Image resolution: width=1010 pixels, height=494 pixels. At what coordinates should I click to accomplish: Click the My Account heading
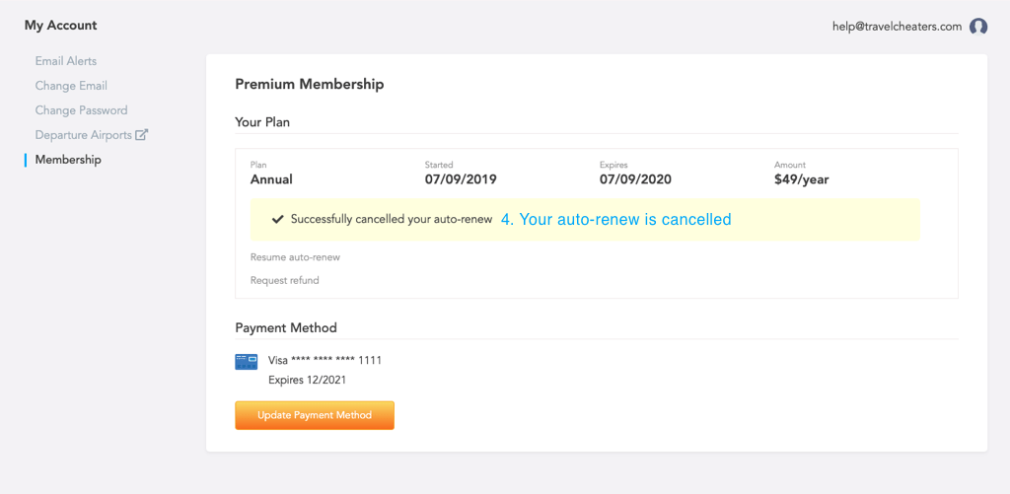click(x=61, y=26)
